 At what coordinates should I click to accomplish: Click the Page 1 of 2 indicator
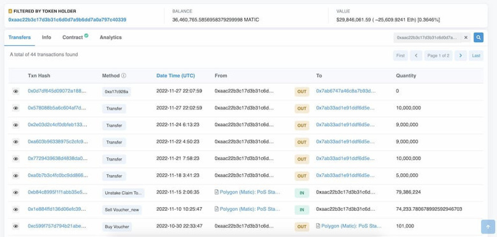(x=438, y=55)
